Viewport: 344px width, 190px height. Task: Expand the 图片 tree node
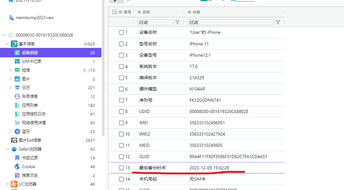pyautogui.click(x=10, y=79)
